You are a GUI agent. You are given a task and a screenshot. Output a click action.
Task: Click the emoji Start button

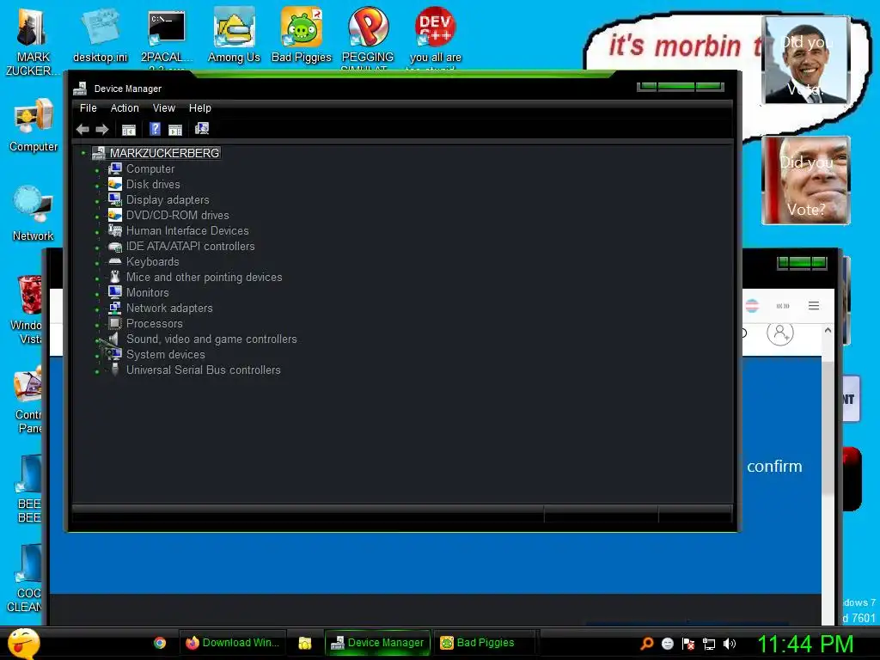pos(24,643)
